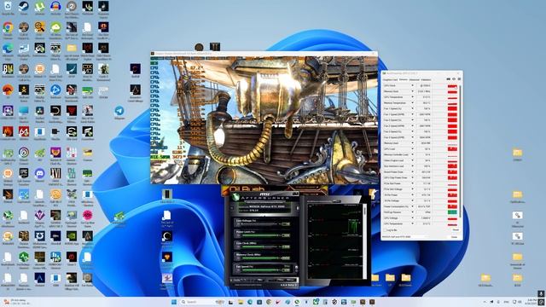This screenshot has height=307, width=546.
Task: Click the MSI Afterburner dragon logo
Action: [235, 197]
